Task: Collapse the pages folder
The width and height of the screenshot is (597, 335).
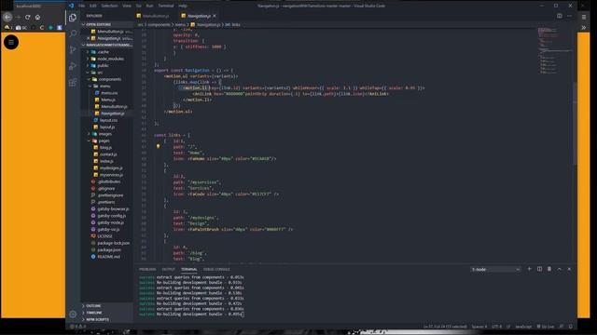Action: click(x=104, y=141)
